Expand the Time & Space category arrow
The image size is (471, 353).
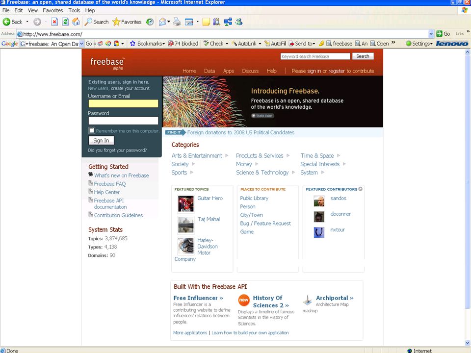point(339,155)
